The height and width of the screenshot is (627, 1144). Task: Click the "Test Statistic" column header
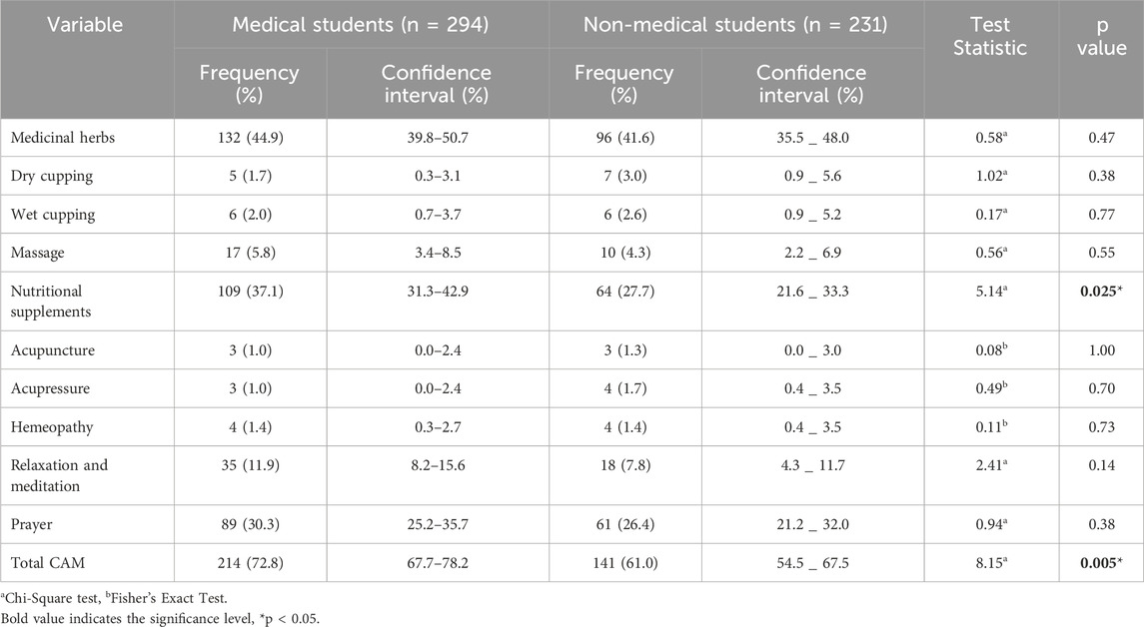pos(990,36)
